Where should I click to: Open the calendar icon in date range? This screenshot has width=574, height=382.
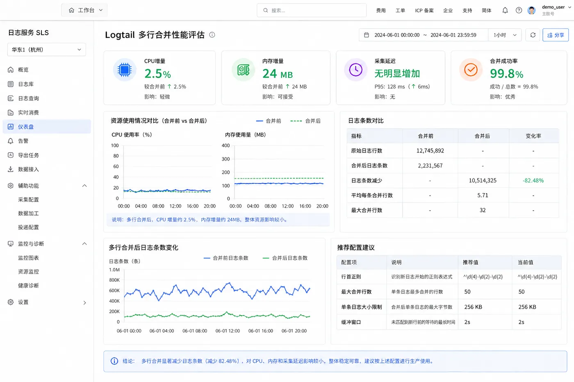coord(367,35)
